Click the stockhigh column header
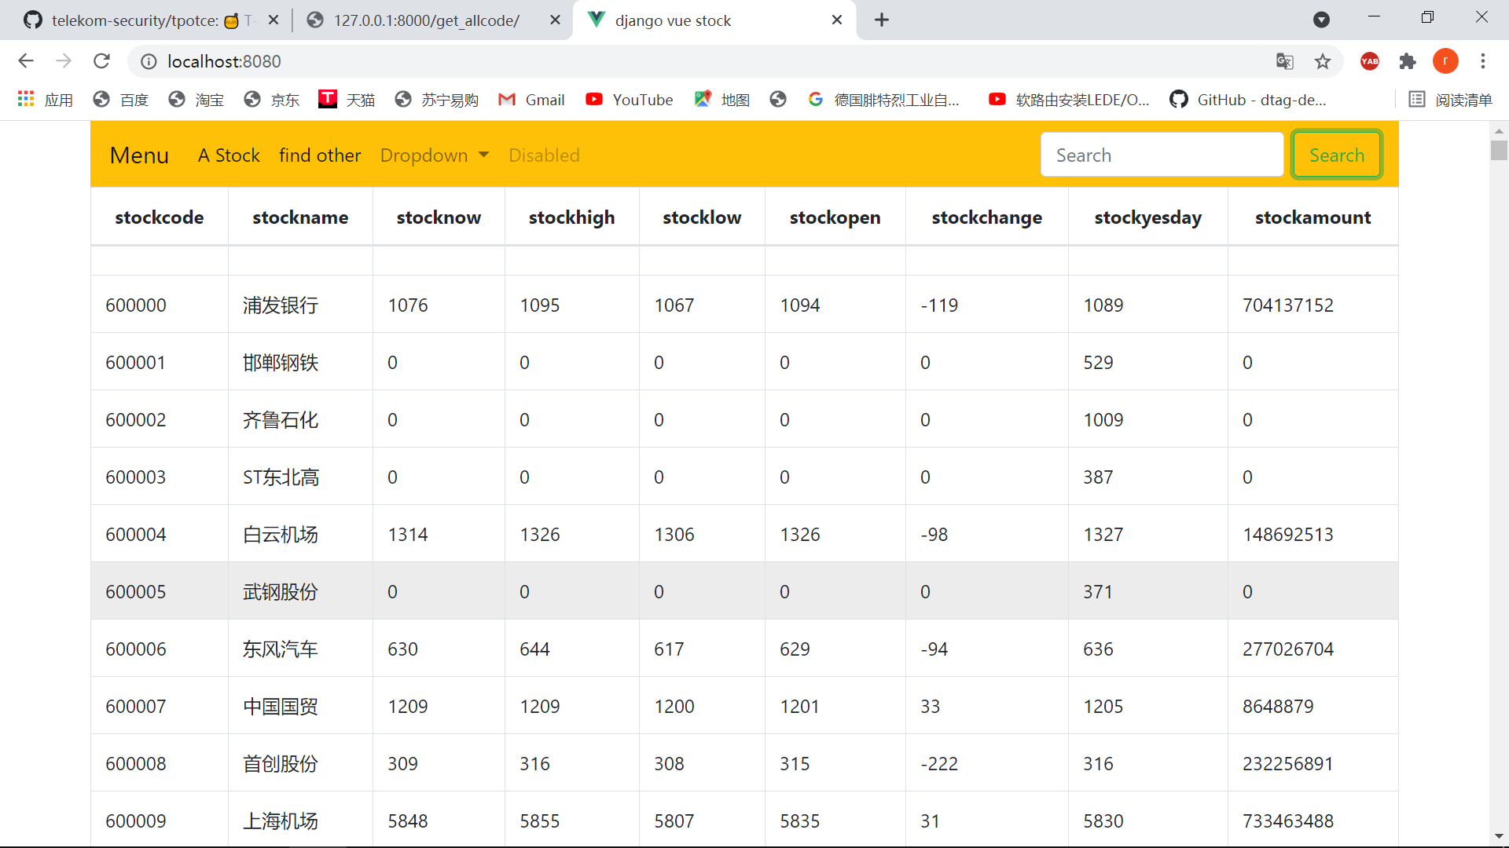This screenshot has width=1509, height=848. pyautogui.click(x=572, y=217)
